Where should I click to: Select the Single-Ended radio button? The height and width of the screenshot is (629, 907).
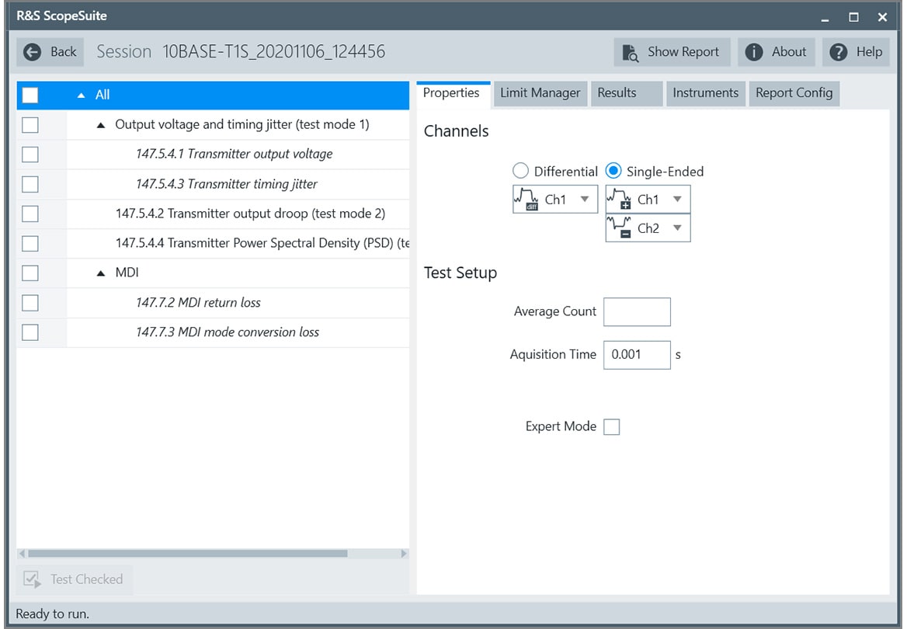(x=613, y=171)
